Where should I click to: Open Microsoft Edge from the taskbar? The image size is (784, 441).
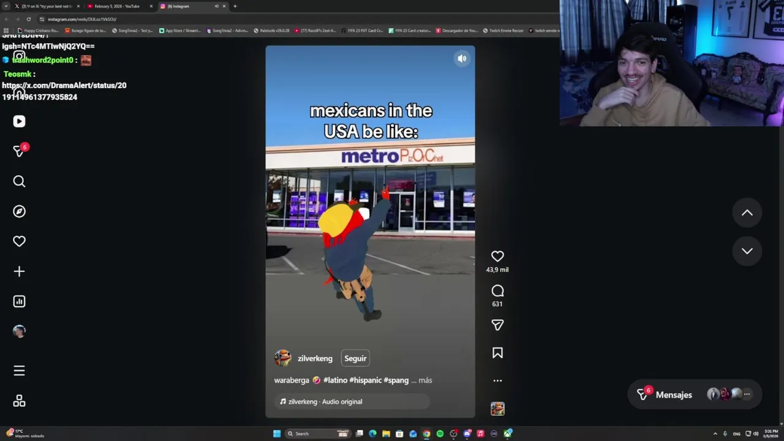(x=372, y=434)
